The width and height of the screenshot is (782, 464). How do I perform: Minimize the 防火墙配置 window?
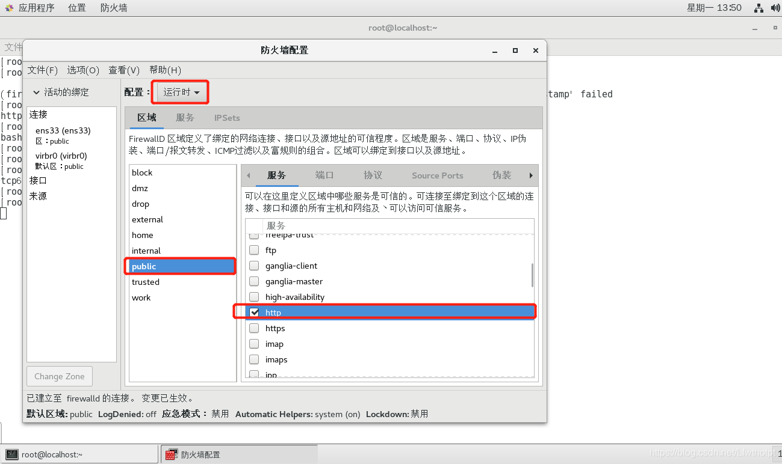coord(494,50)
